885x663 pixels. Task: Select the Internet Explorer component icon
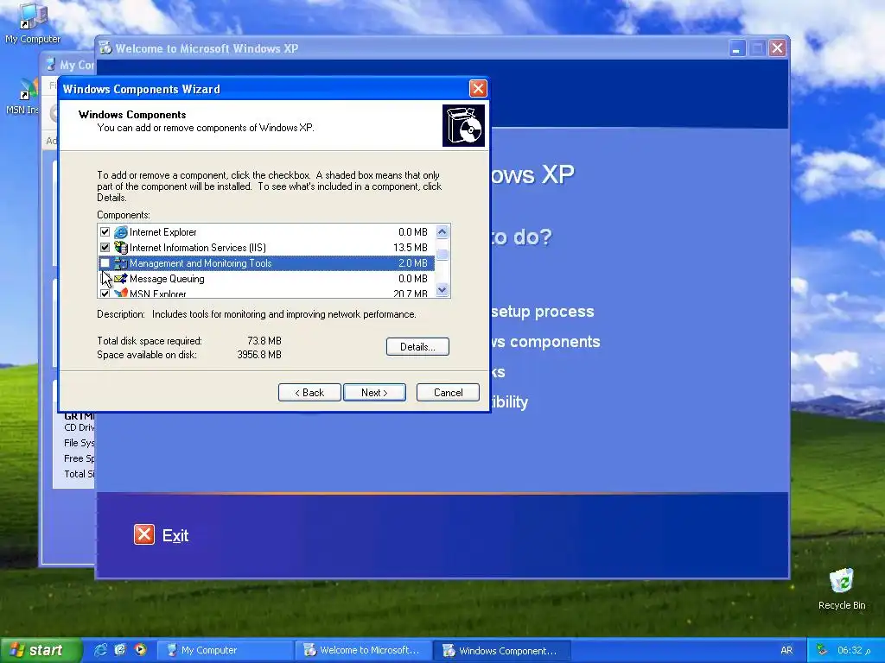121,231
